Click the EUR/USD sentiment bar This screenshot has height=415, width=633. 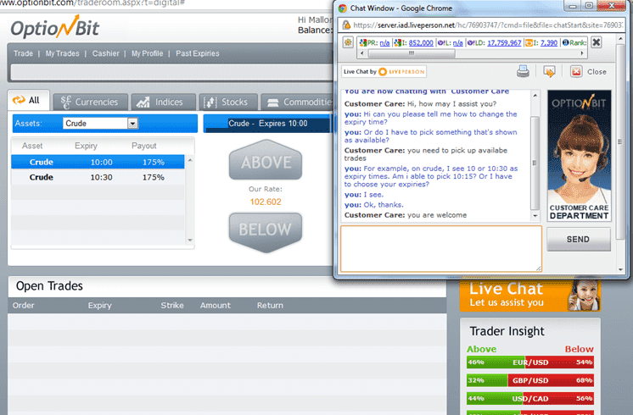point(530,362)
